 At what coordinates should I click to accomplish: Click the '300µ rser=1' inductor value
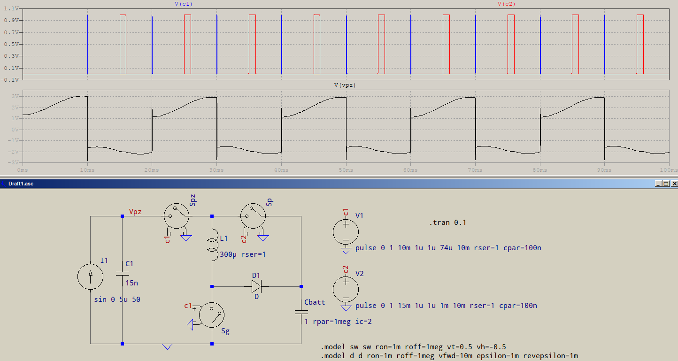click(243, 254)
